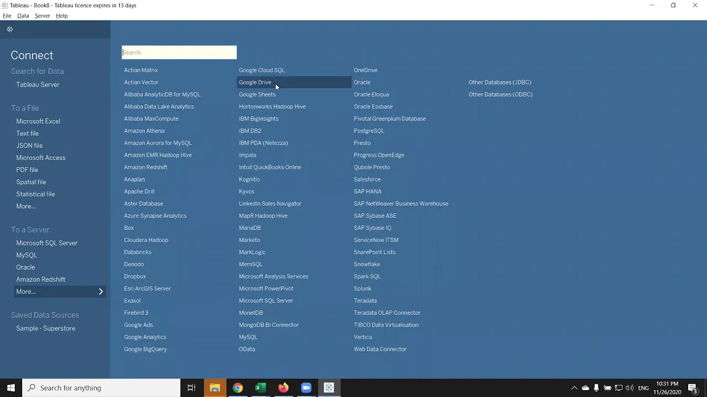This screenshot has width=707, height=397.
Task: Connect to Microsoft Access
Action: [41, 158]
